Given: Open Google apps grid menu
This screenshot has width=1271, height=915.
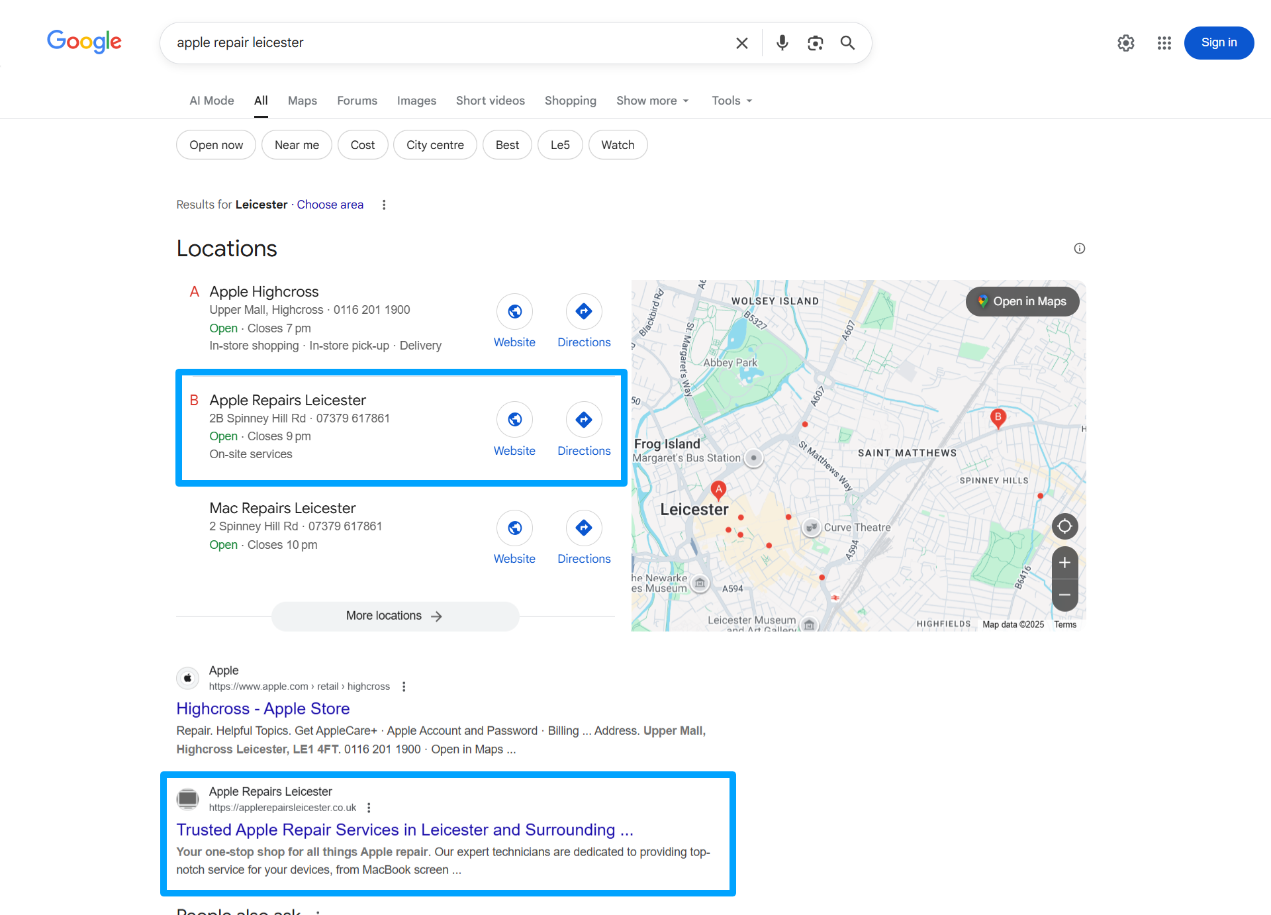Looking at the screenshot, I should pos(1164,43).
